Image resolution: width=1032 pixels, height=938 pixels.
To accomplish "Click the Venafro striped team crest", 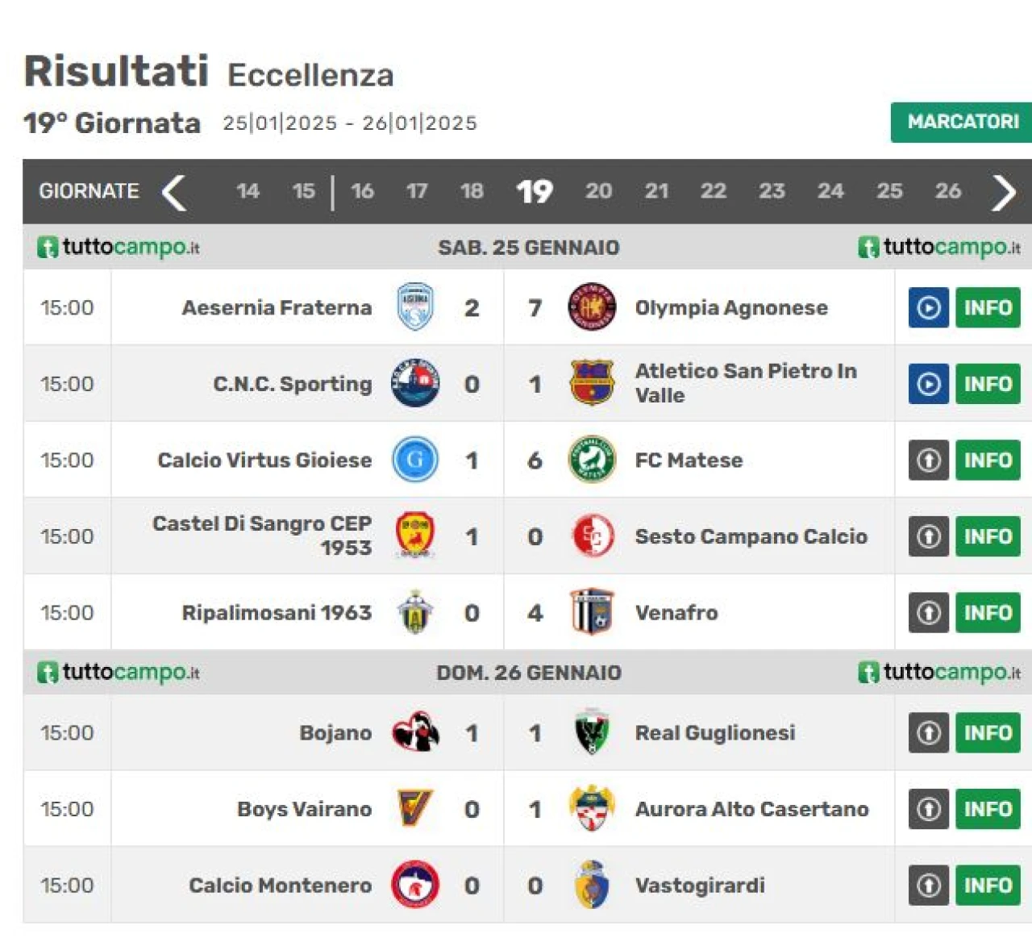I will tap(592, 613).
